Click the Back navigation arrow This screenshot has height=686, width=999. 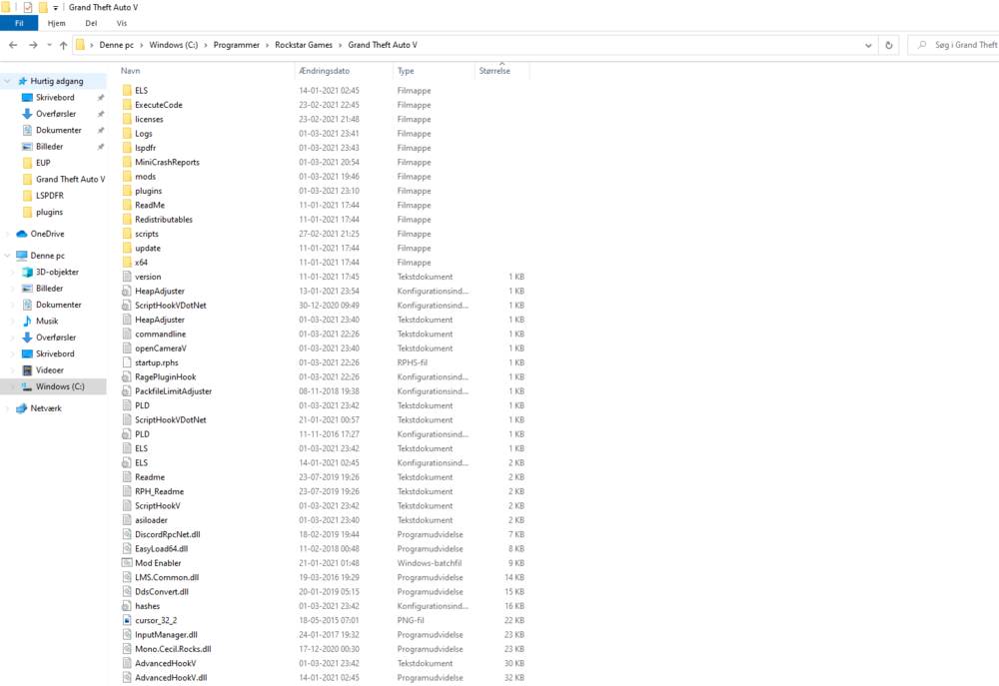point(13,45)
